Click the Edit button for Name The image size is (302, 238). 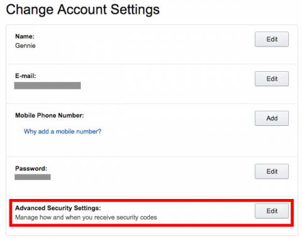pyautogui.click(x=272, y=39)
